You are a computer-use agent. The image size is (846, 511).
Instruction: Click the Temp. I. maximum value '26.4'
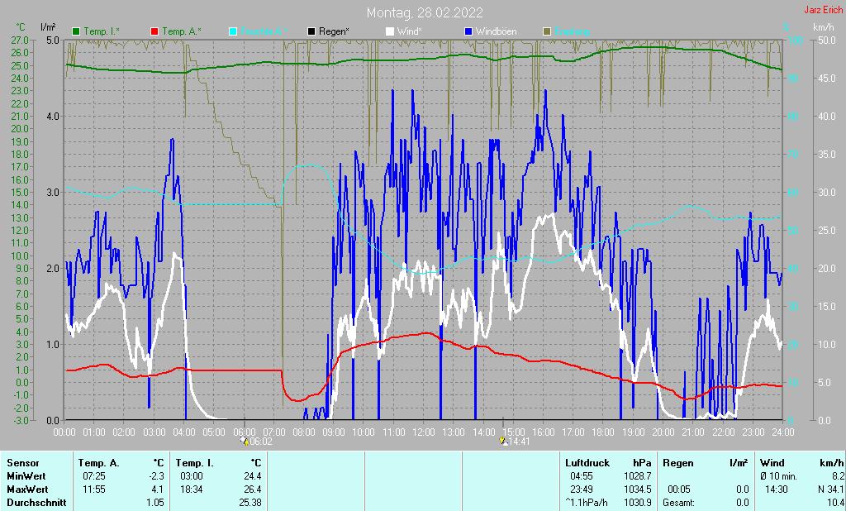pos(253,490)
